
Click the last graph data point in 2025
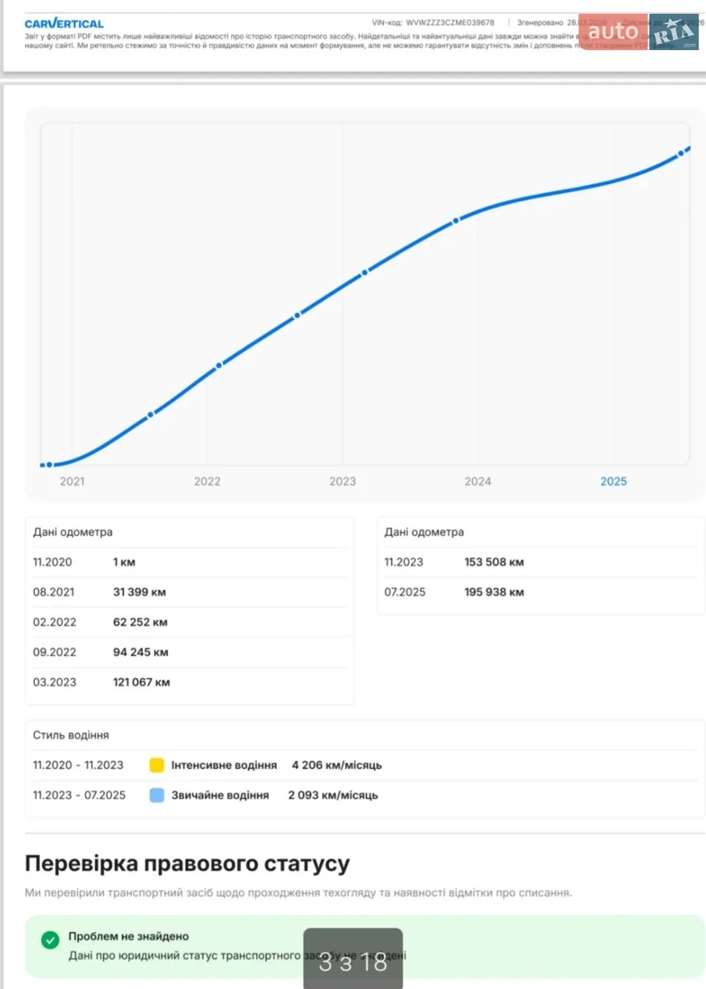(x=681, y=153)
